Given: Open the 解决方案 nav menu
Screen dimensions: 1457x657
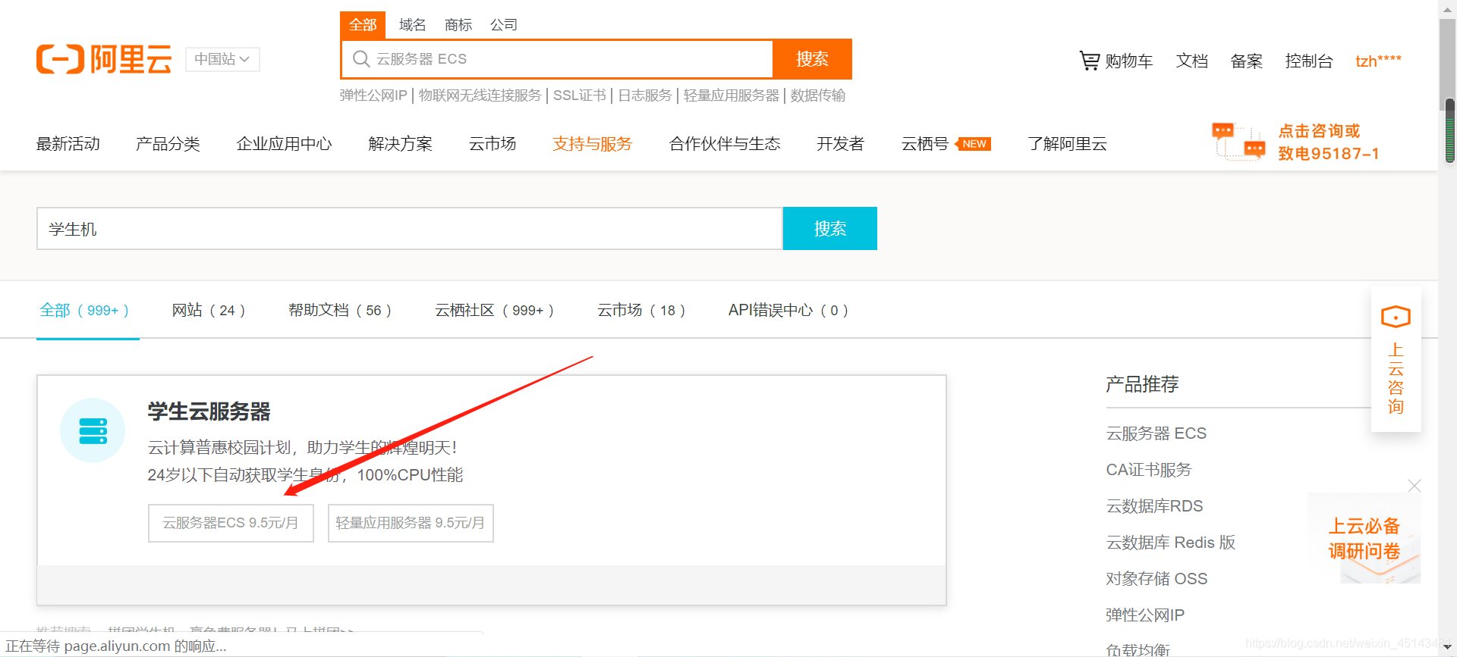Looking at the screenshot, I should pyautogui.click(x=400, y=144).
